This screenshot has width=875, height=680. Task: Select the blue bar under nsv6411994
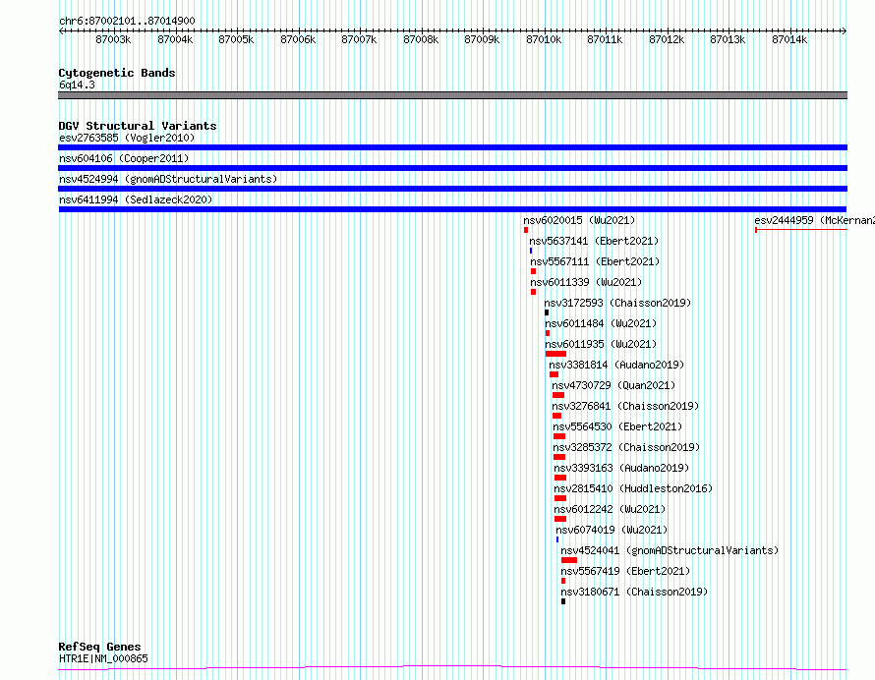(452, 209)
